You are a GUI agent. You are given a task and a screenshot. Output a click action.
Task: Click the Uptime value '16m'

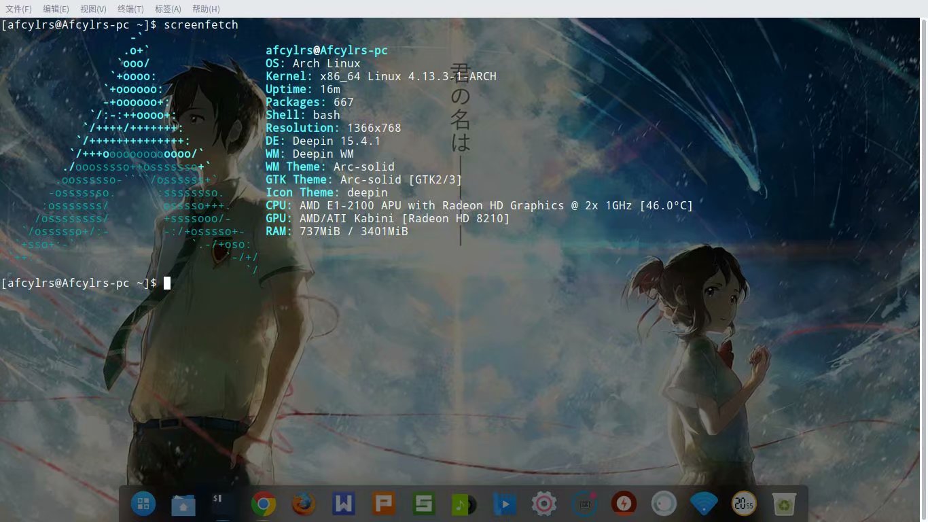(x=330, y=89)
